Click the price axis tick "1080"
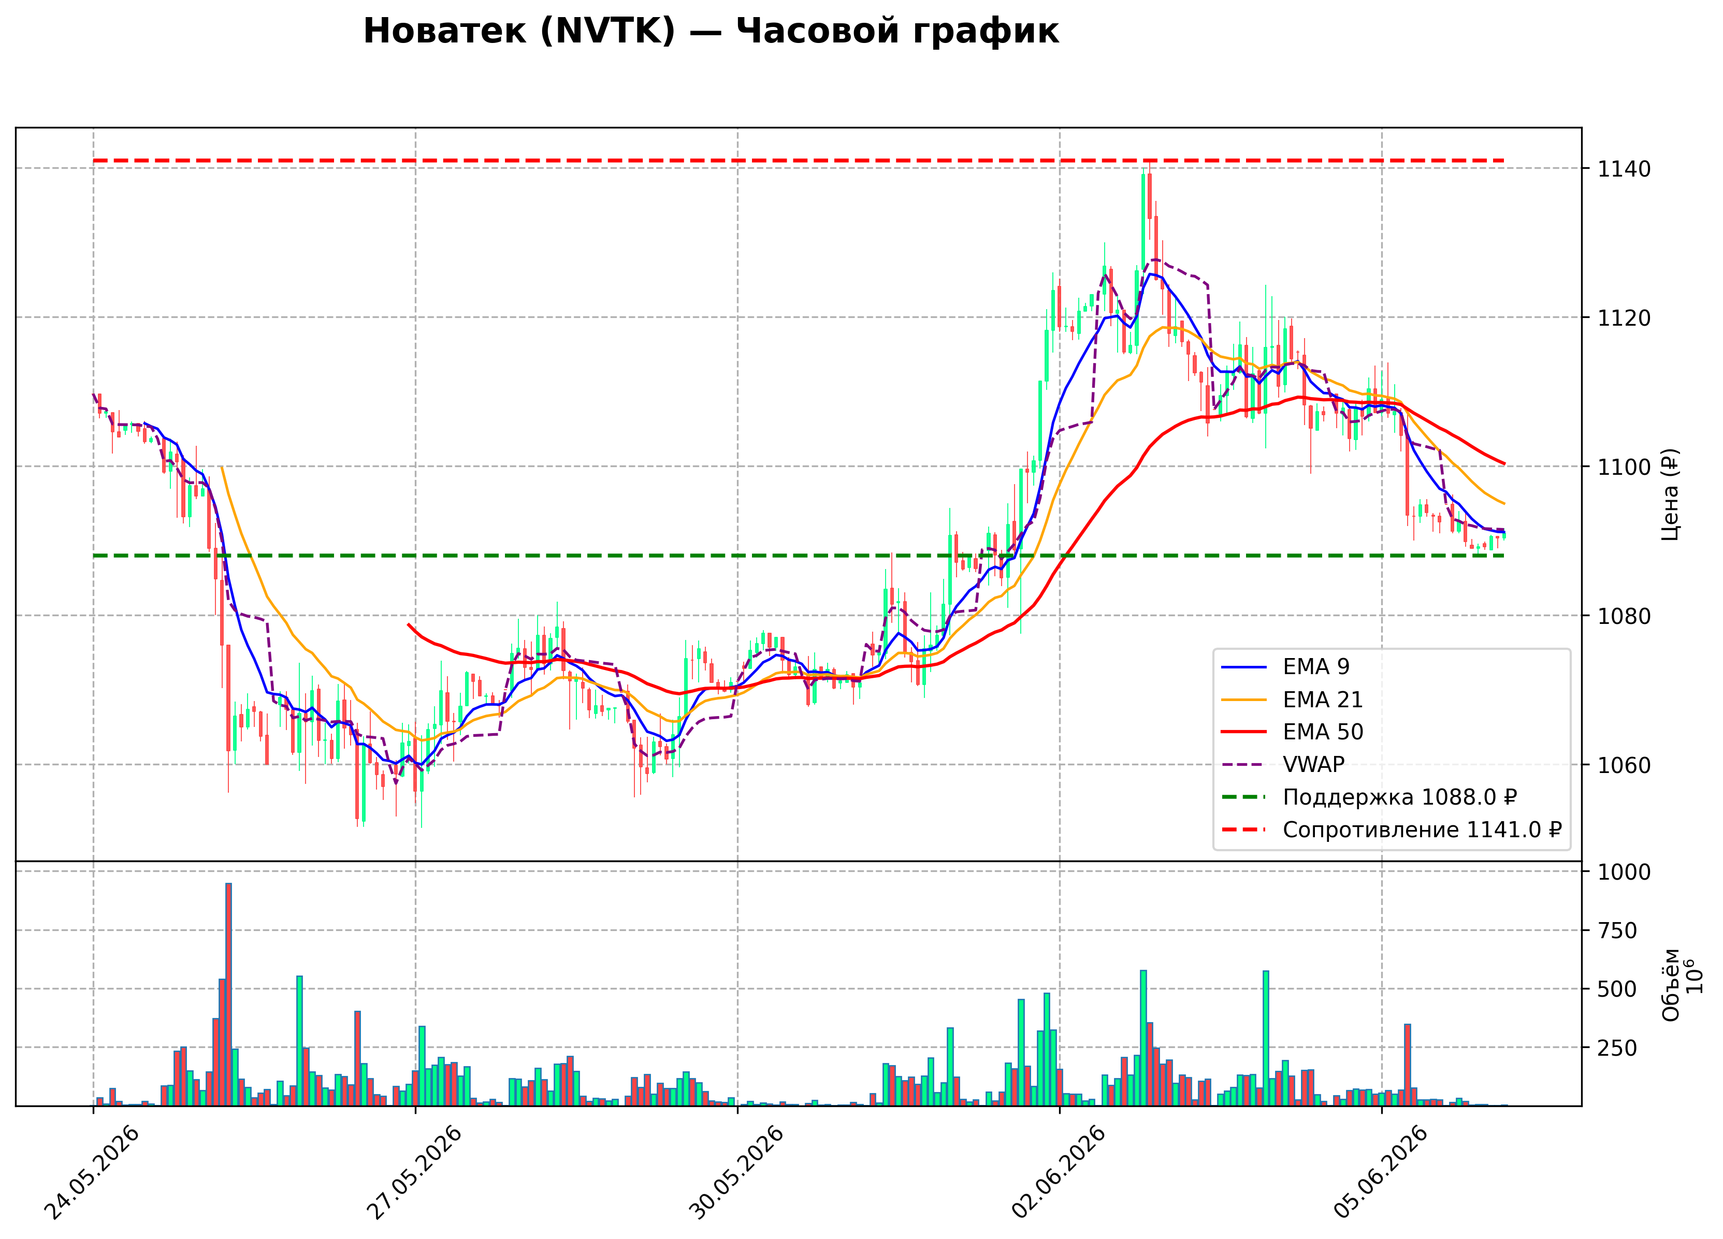 point(1624,616)
